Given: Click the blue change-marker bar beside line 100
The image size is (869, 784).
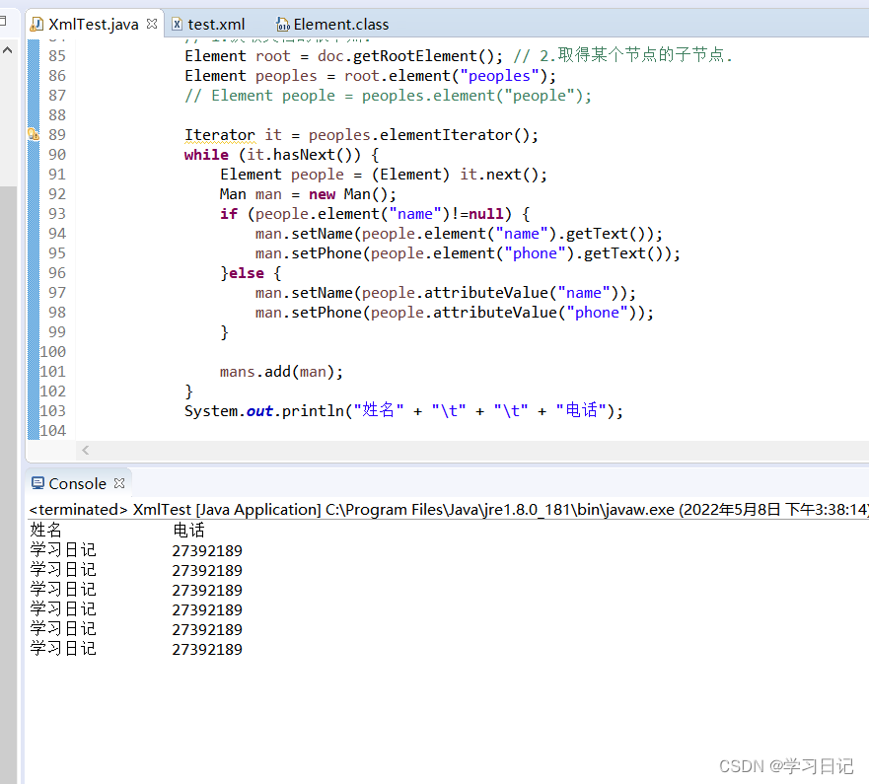Looking at the screenshot, I should (34, 352).
